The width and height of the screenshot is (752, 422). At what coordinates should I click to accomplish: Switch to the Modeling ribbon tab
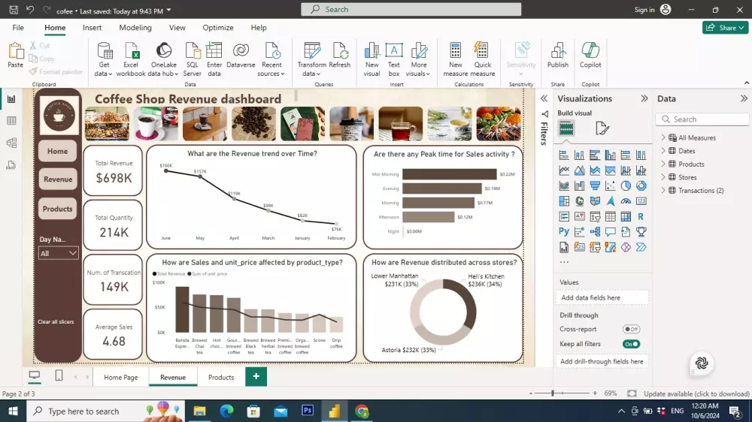coord(135,28)
